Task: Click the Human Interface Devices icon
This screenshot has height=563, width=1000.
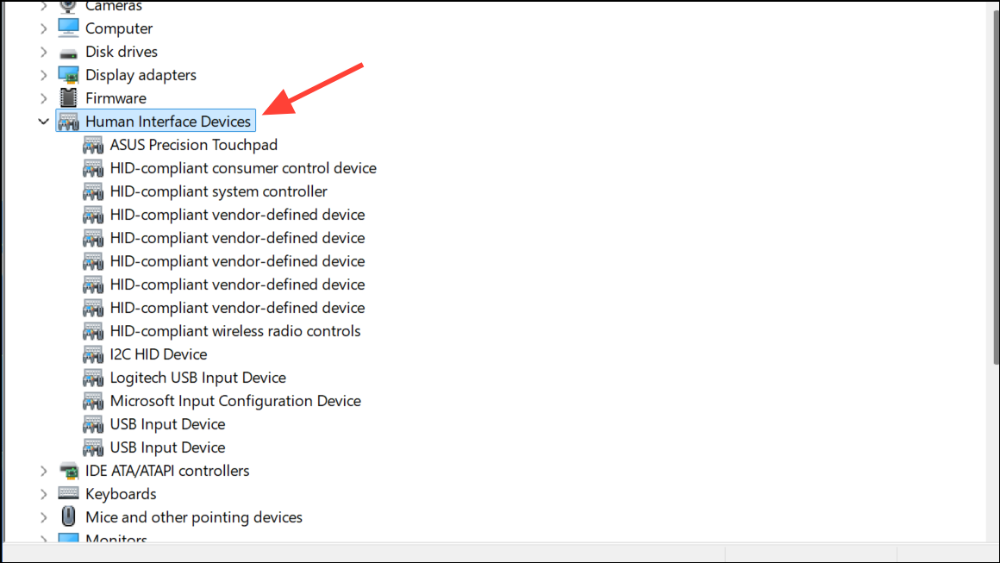Action: coord(67,121)
